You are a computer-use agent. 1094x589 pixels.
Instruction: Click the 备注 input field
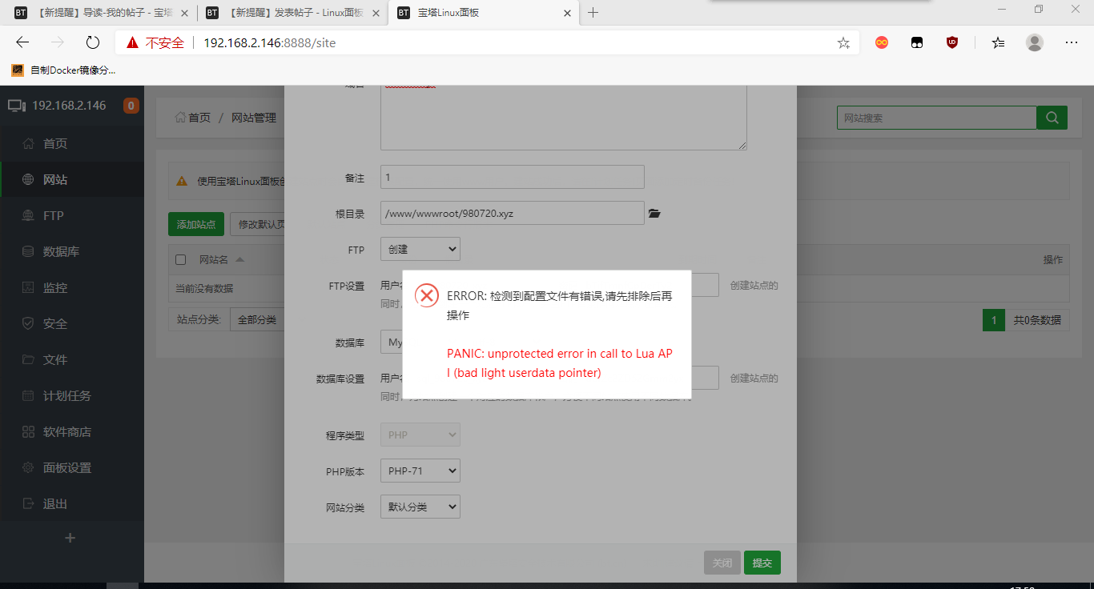[513, 177]
